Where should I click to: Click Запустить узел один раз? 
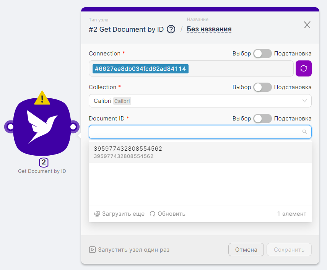(x=129, y=250)
